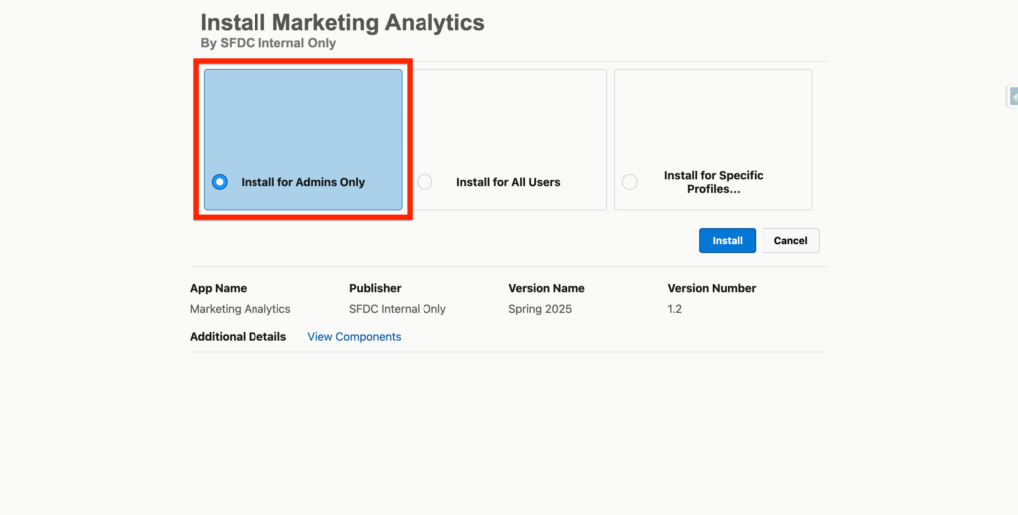The width and height of the screenshot is (1018, 515).
Task: Click the Additional Details label
Action: point(238,337)
